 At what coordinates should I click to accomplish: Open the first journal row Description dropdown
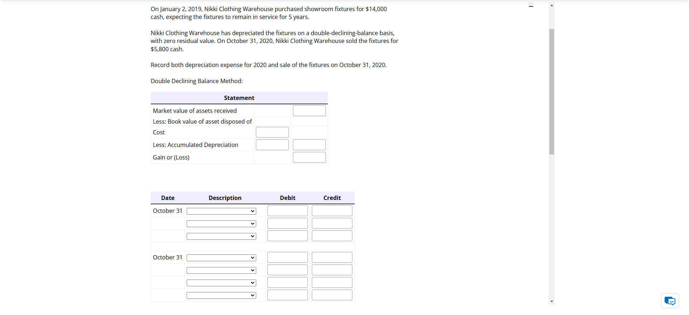click(221, 211)
